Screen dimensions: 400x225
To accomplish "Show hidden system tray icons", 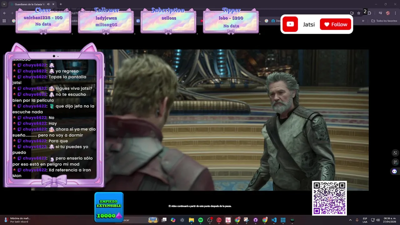I will pos(350,220).
